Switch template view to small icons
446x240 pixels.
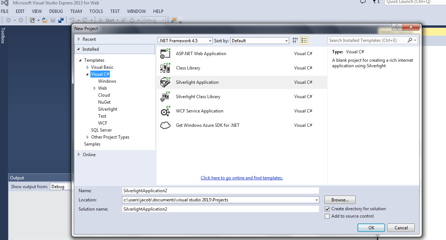pyautogui.click(x=295, y=40)
